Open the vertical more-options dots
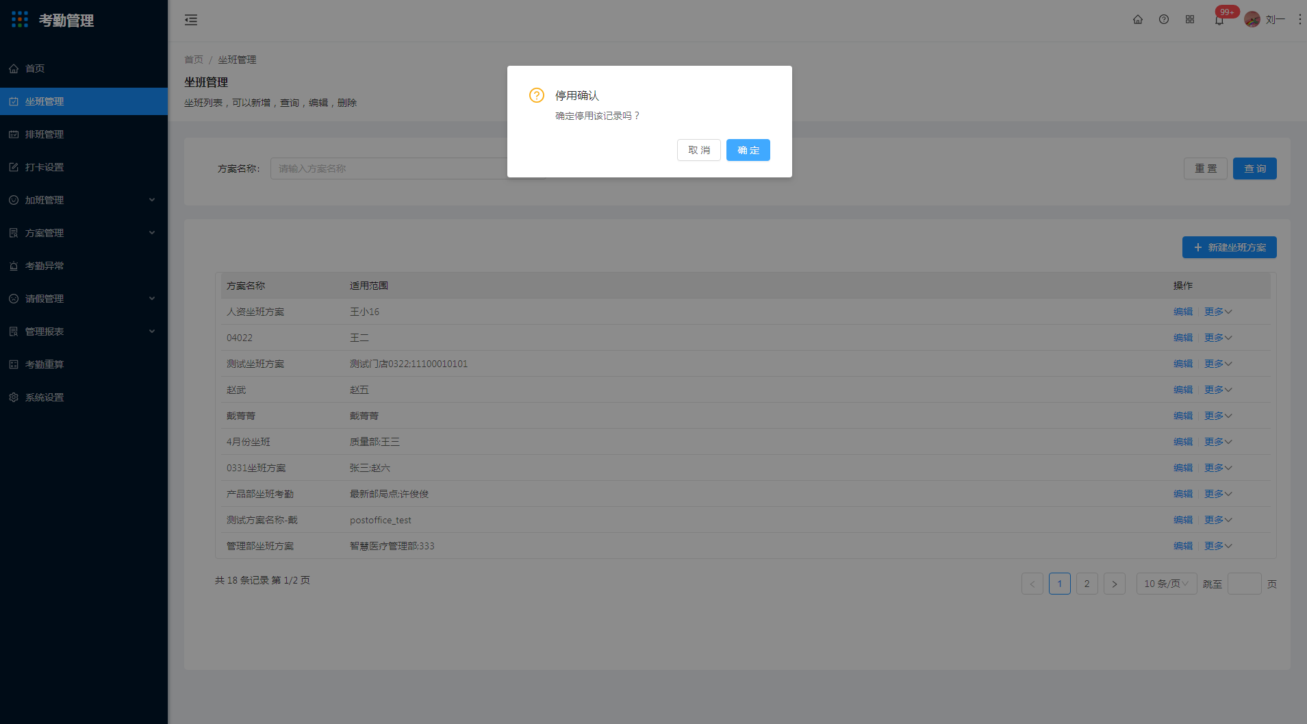1307x724 pixels. [1299, 19]
